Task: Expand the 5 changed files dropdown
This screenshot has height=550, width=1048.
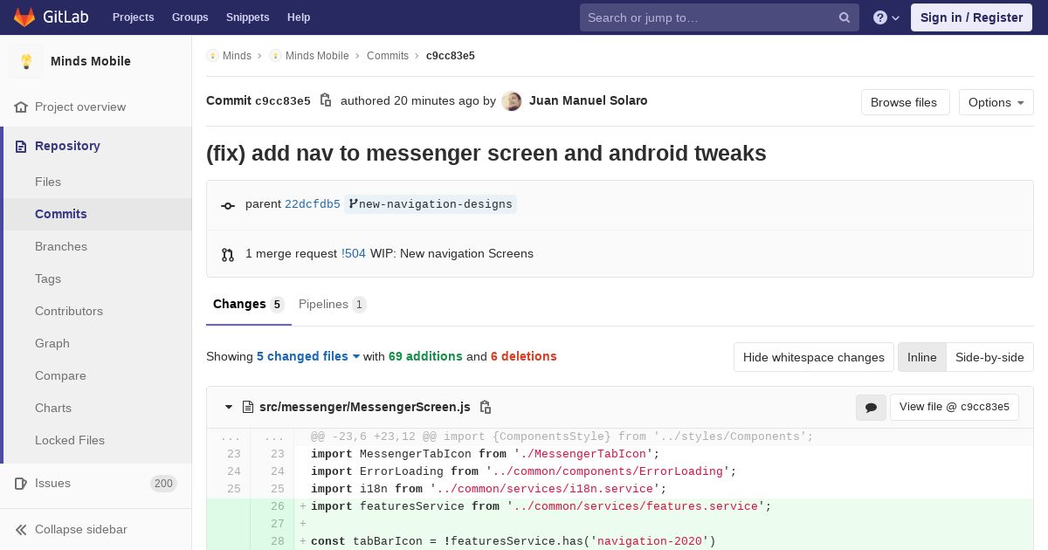Action: [308, 356]
